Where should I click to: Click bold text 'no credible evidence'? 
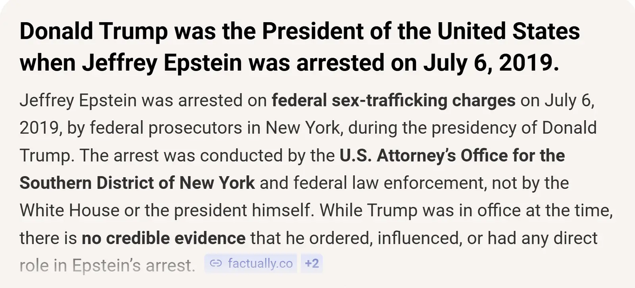click(164, 238)
